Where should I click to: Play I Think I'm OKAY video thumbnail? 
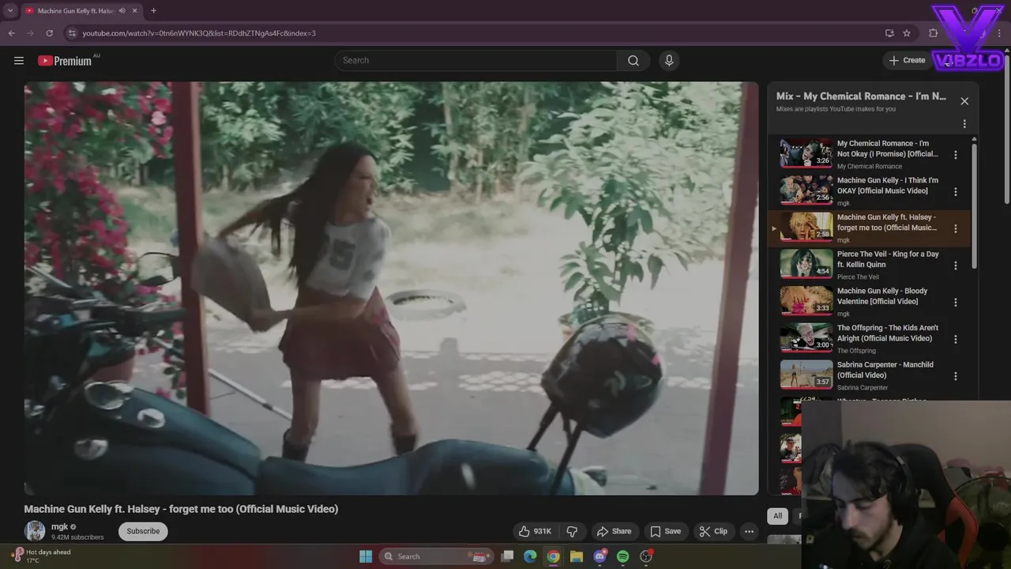(x=806, y=190)
